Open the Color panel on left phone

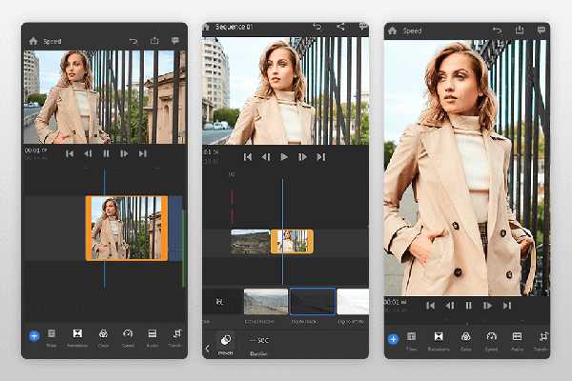[103, 337]
